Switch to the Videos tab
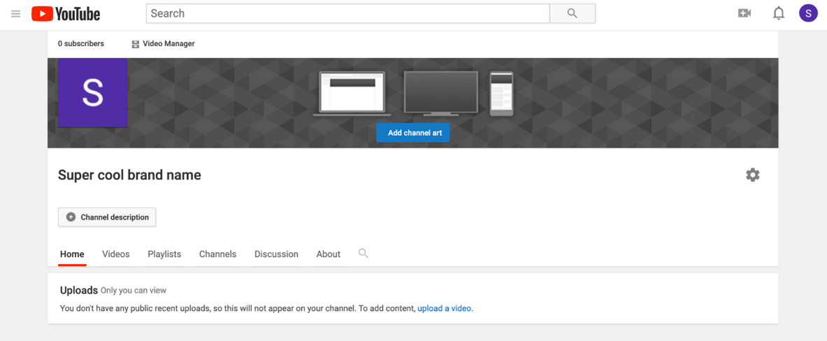827x341 pixels. coord(115,254)
